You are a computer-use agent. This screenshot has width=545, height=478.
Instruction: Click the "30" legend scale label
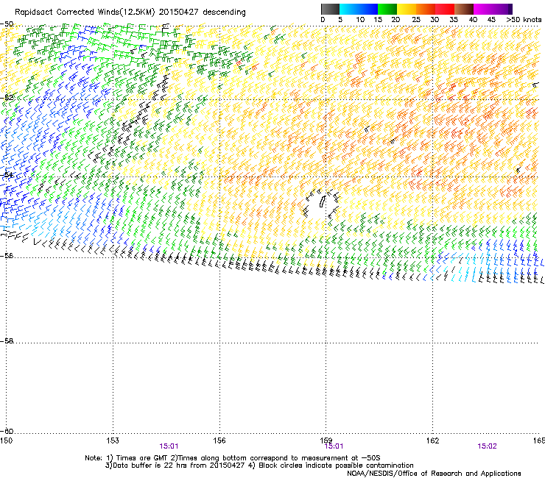[x=435, y=20]
